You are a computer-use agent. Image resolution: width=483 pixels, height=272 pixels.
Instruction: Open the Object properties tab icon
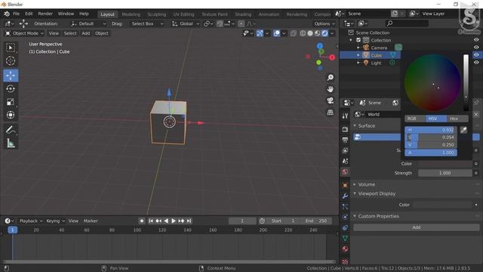(345, 185)
